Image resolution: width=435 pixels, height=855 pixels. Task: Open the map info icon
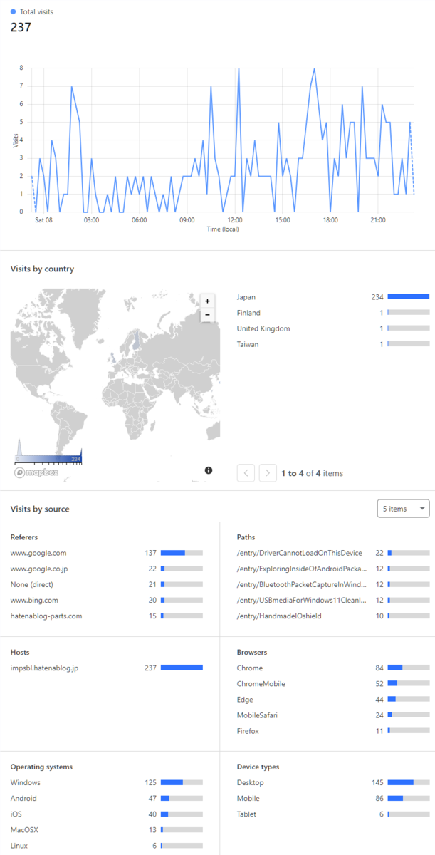pyautogui.click(x=209, y=470)
